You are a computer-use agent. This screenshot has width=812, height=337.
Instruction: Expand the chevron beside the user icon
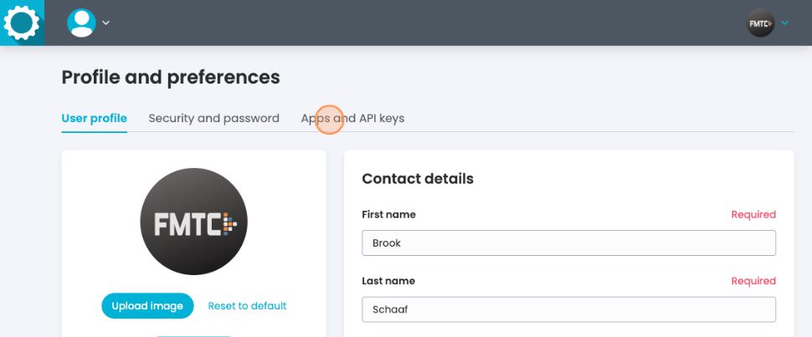[x=106, y=23]
